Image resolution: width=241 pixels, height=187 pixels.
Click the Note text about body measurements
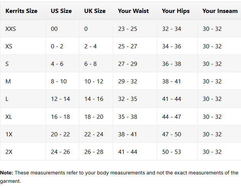pos(119,177)
